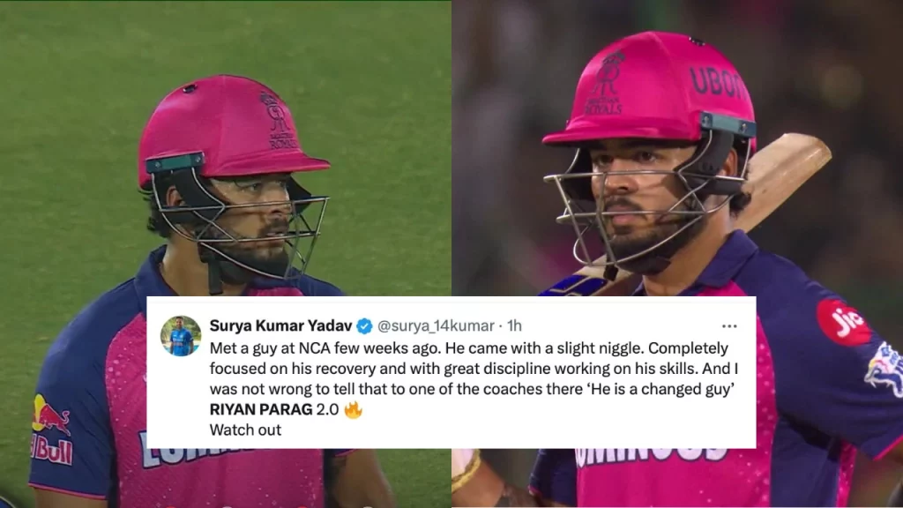Click the 1h tweet timestamp

514,326
